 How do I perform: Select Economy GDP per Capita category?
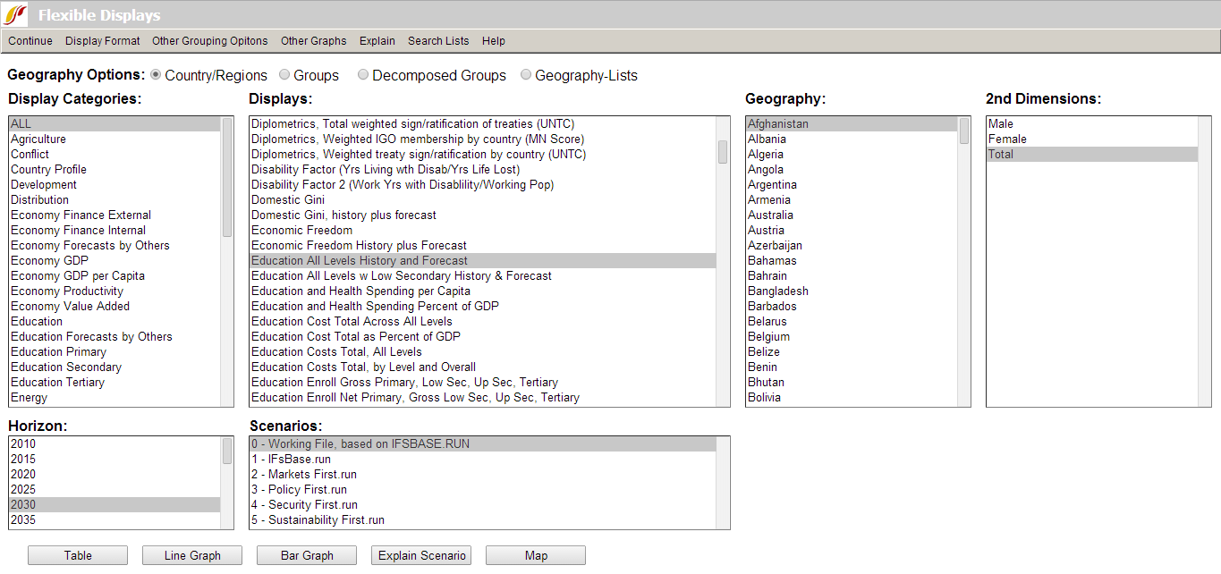78,276
